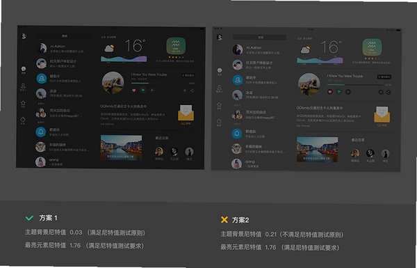Screen dimensions: 417x268
Task: Click the middle recent visitor avatar in gray 方案2 mockup
Action: tap(370, 153)
